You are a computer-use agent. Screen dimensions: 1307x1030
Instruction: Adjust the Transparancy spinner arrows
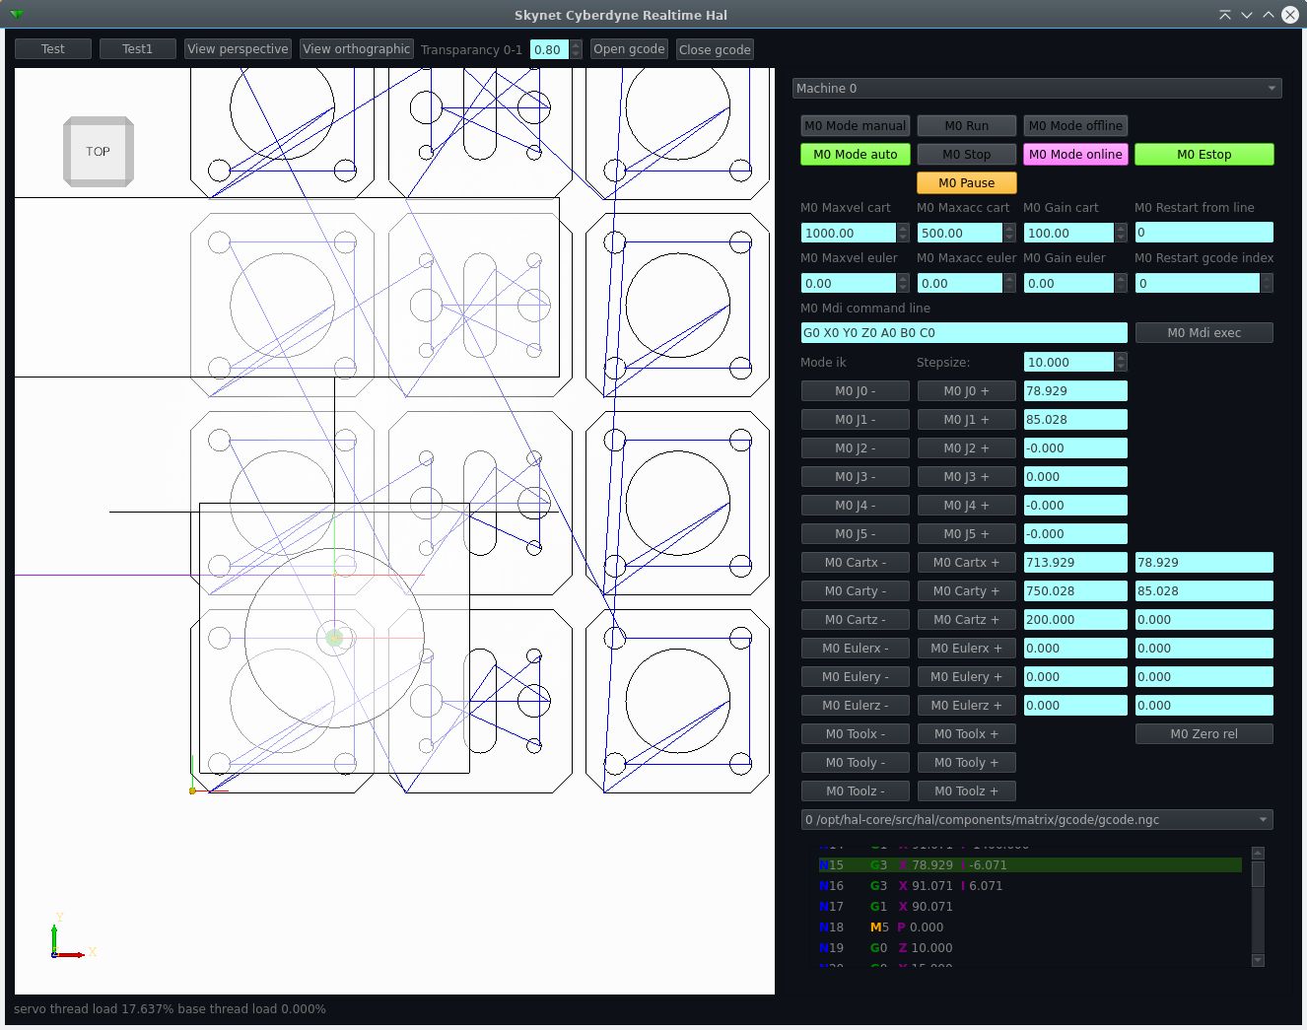(x=576, y=48)
